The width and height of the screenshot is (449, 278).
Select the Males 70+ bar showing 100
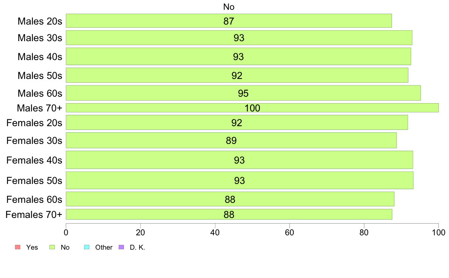pyautogui.click(x=252, y=108)
